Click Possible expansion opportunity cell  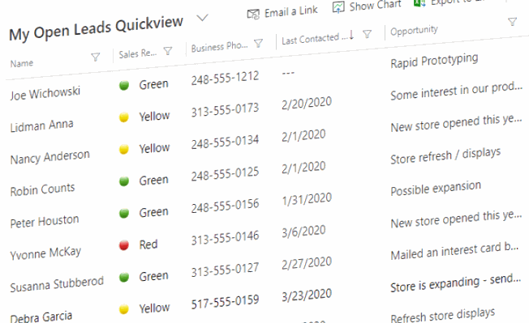click(x=436, y=188)
